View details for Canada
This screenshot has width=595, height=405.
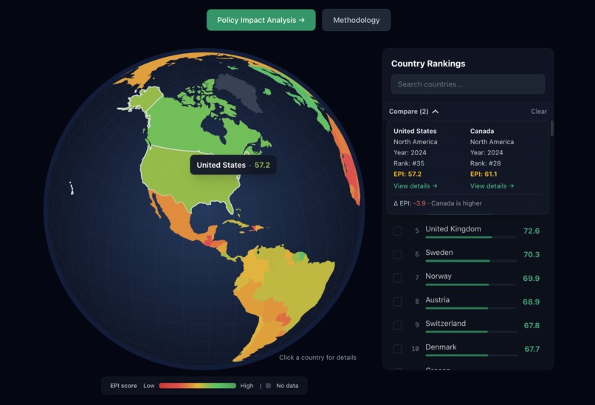(492, 186)
